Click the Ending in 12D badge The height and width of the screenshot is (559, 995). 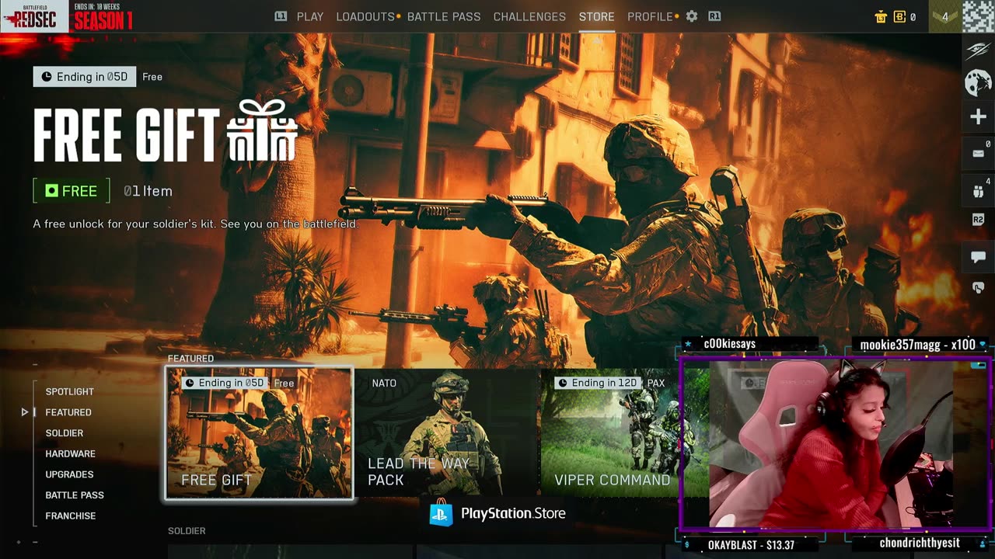(598, 383)
